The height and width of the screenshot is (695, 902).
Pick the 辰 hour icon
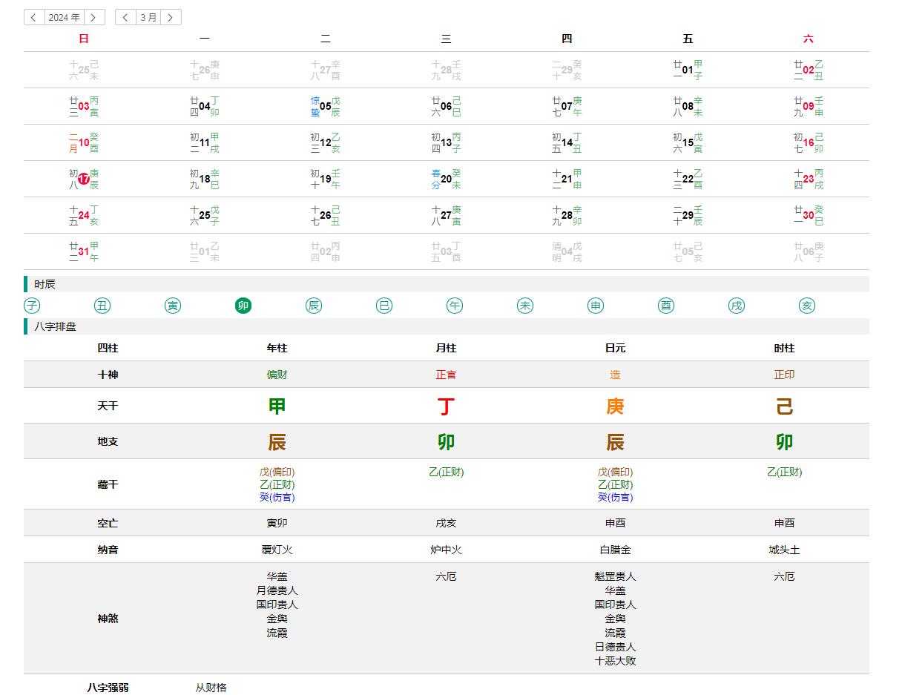pos(314,306)
